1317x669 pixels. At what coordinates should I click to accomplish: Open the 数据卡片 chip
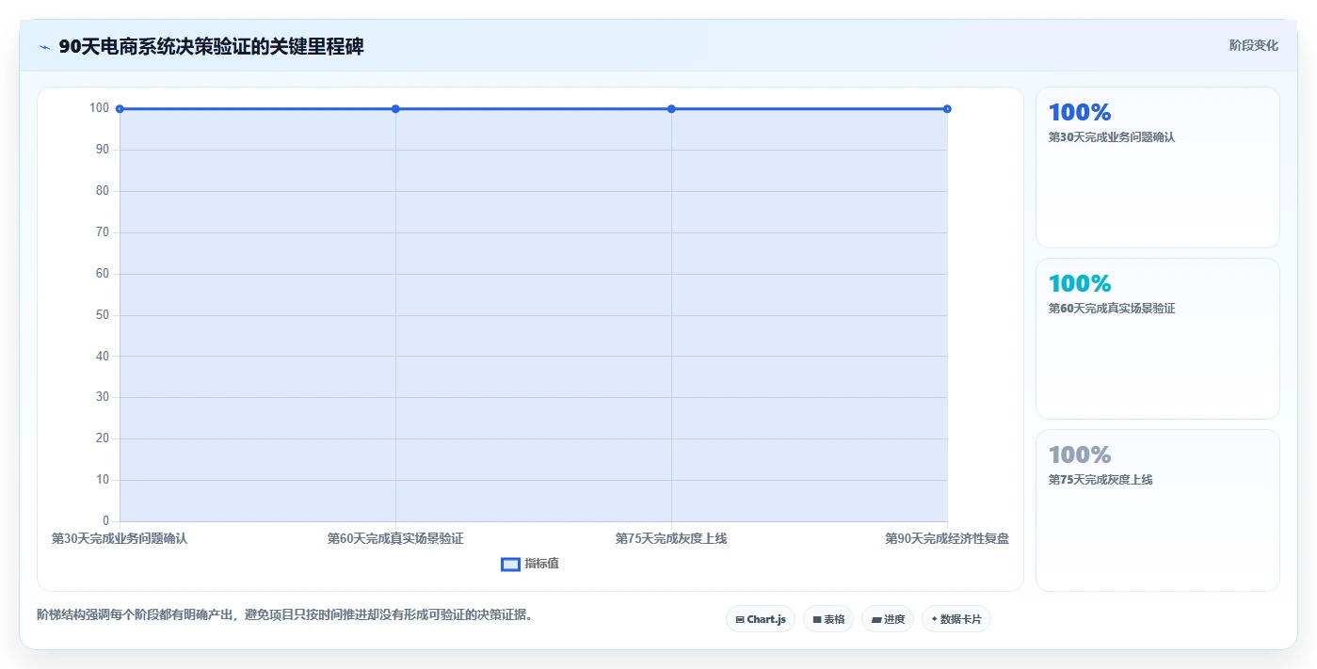956,619
